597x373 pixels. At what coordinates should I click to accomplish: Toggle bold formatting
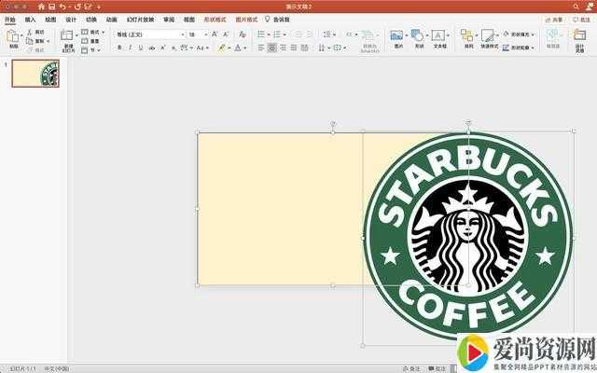click(x=119, y=47)
